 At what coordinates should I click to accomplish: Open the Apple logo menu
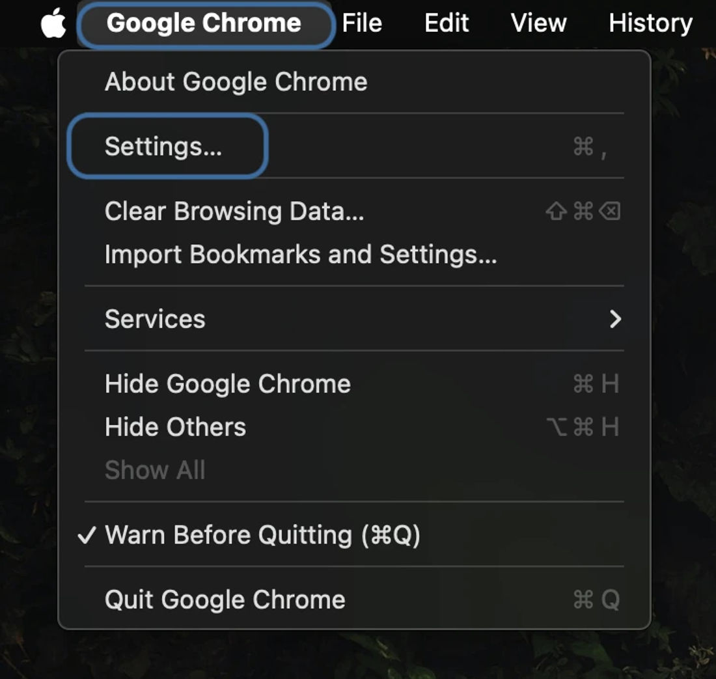click(x=53, y=23)
